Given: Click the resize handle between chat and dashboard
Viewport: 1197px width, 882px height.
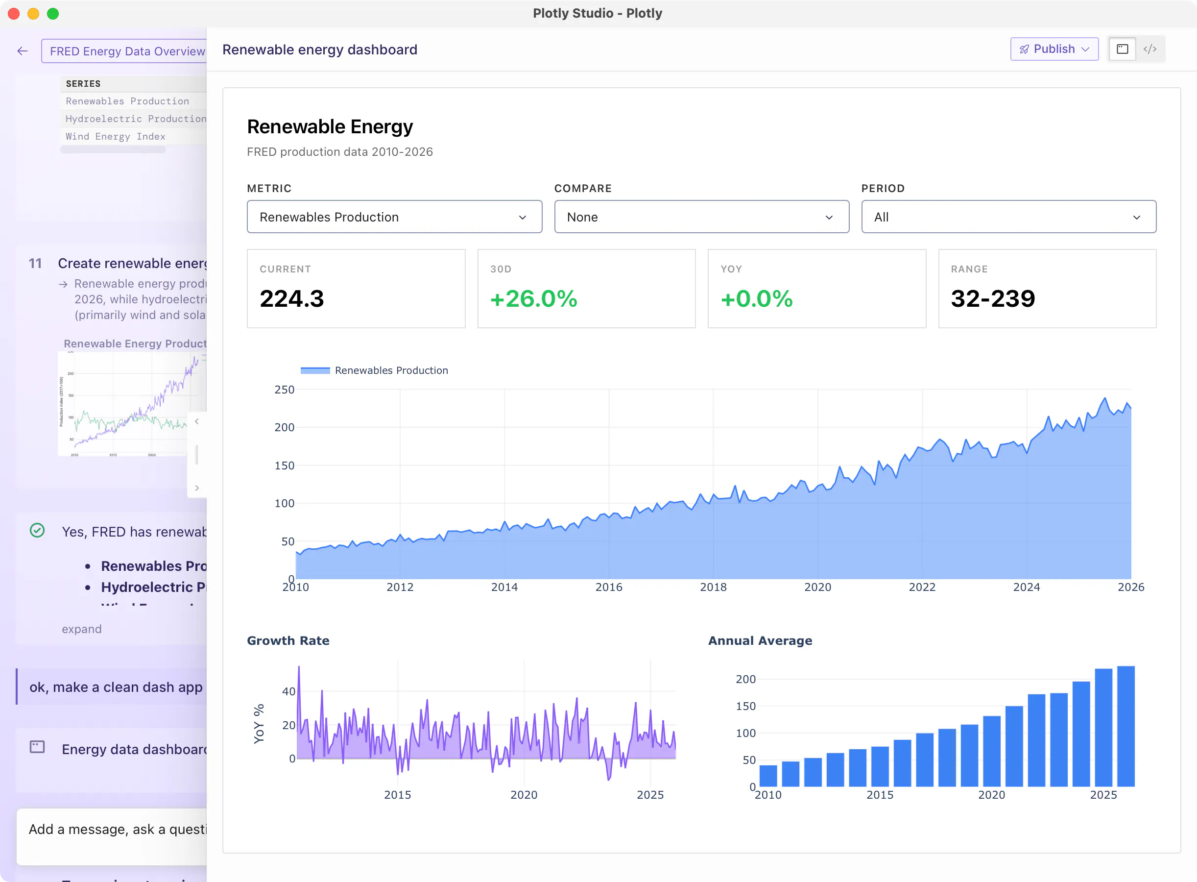Looking at the screenshot, I should pyautogui.click(x=197, y=455).
